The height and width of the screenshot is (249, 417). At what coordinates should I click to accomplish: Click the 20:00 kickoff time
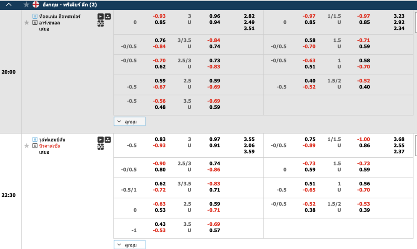click(x=9, y=72)
